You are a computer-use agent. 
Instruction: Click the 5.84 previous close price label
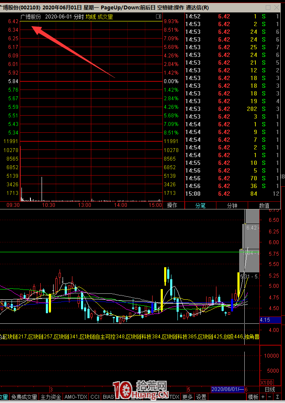13,81
